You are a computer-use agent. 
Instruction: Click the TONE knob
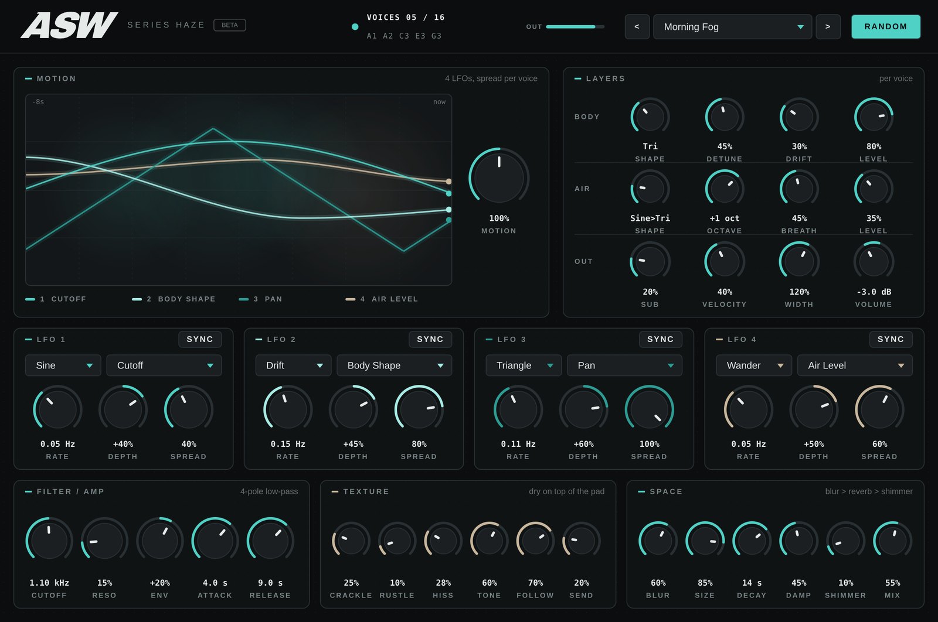point(490,541)
